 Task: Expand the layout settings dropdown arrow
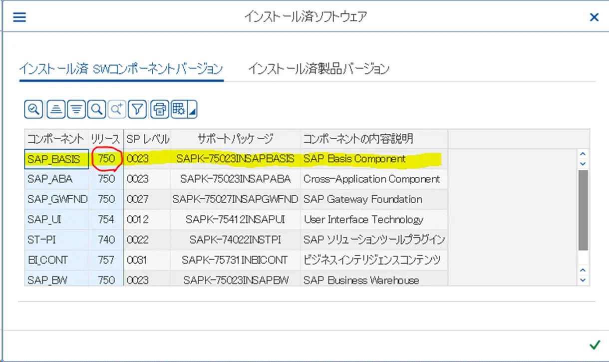[x=192, y=110]
